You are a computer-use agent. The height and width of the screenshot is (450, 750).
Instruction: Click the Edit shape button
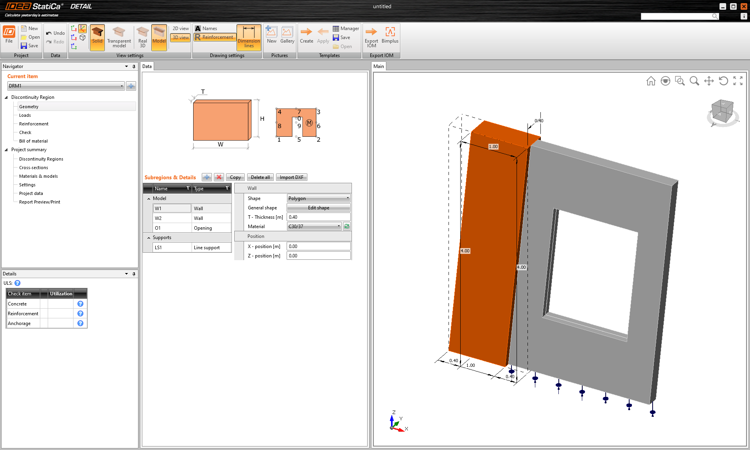(318, 208)
